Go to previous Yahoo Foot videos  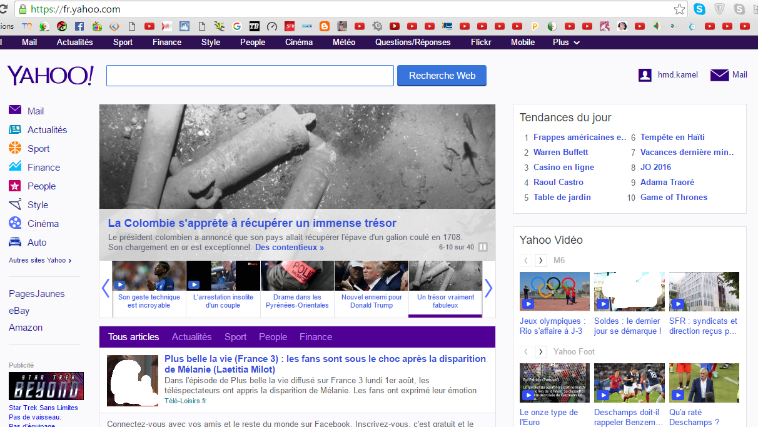526,352
